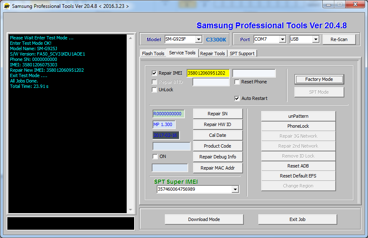This screenshot has width=368, height=238.
Task: Click the C3300K label next to Model
Action: (x=216, y=39)
